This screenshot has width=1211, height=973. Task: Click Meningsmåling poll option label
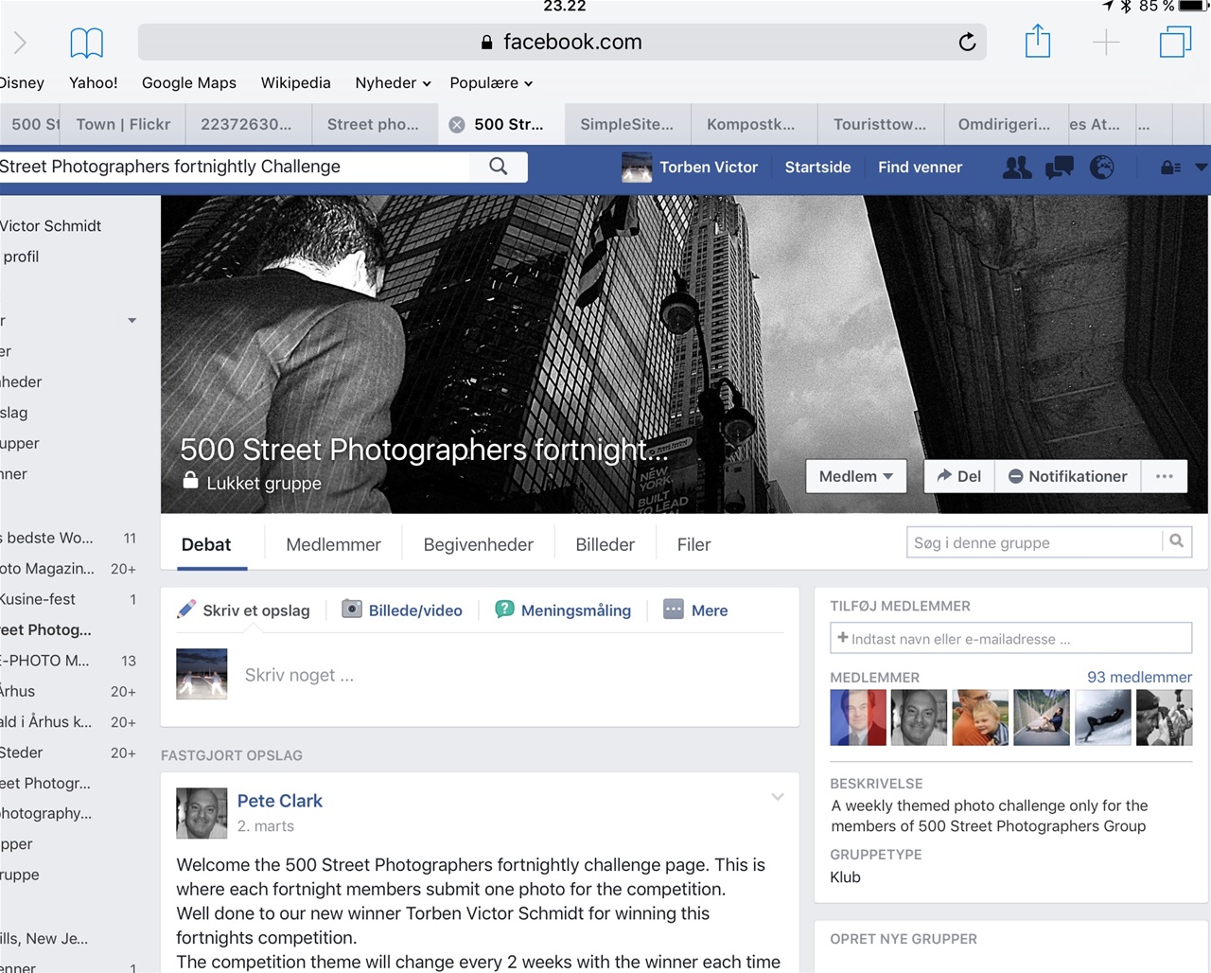pos(575,610)
